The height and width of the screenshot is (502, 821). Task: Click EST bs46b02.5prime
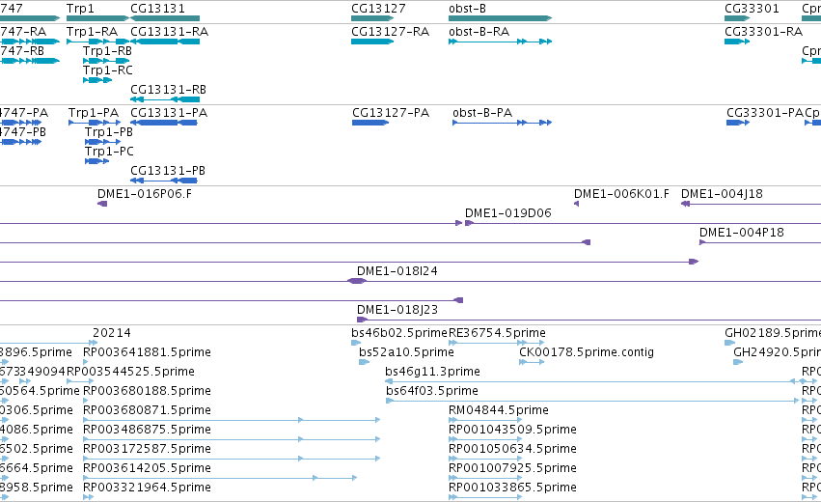tap(356, 343)
